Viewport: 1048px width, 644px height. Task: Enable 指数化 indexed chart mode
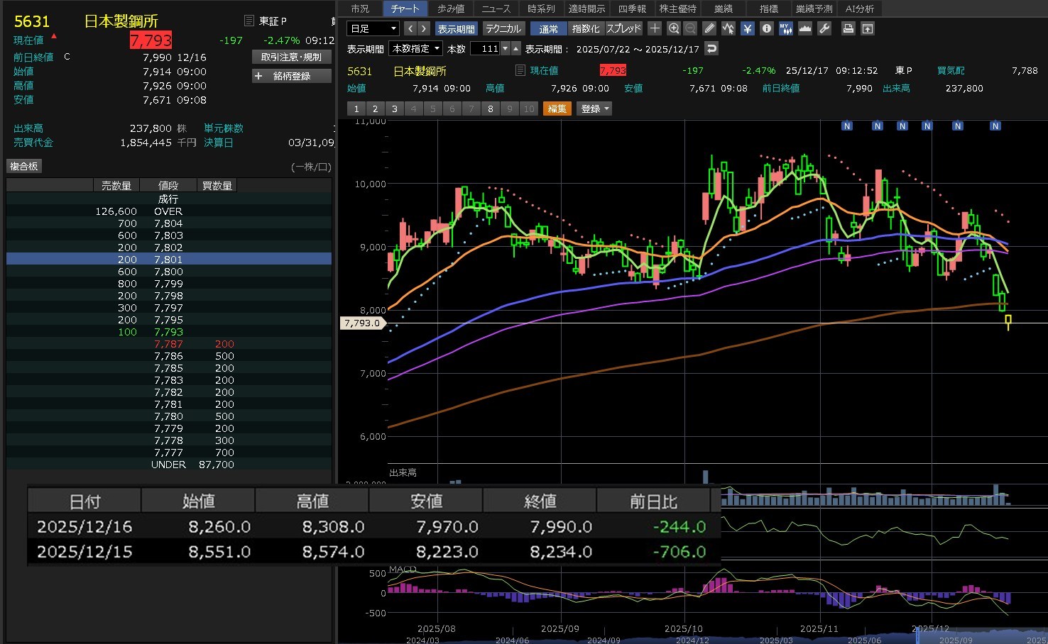(x=586, y=28)
